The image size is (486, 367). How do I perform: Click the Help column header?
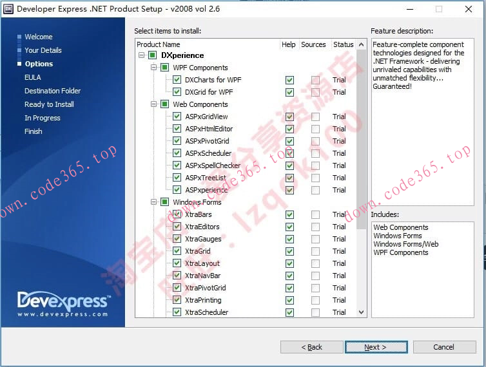tap(289, 44)
